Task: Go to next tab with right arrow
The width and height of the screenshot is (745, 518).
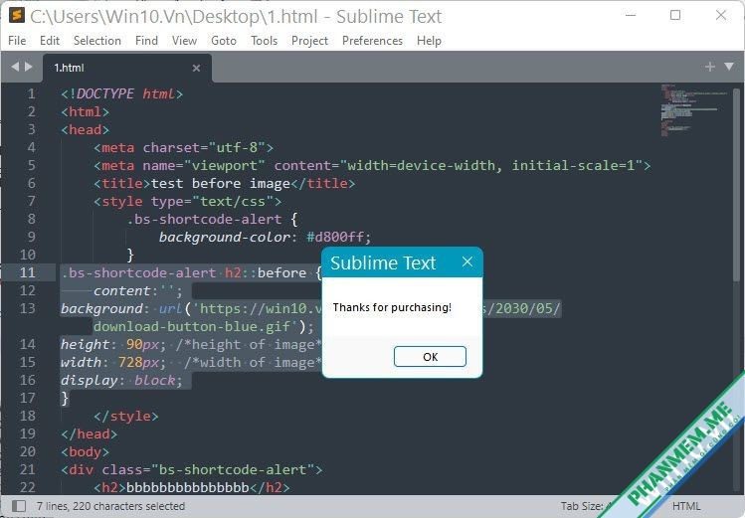Action: [29, 67]
